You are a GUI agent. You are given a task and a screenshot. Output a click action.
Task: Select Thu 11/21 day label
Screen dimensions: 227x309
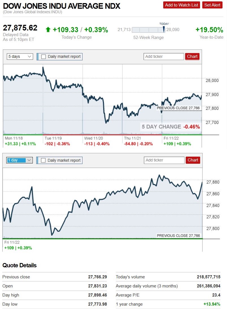132,138
